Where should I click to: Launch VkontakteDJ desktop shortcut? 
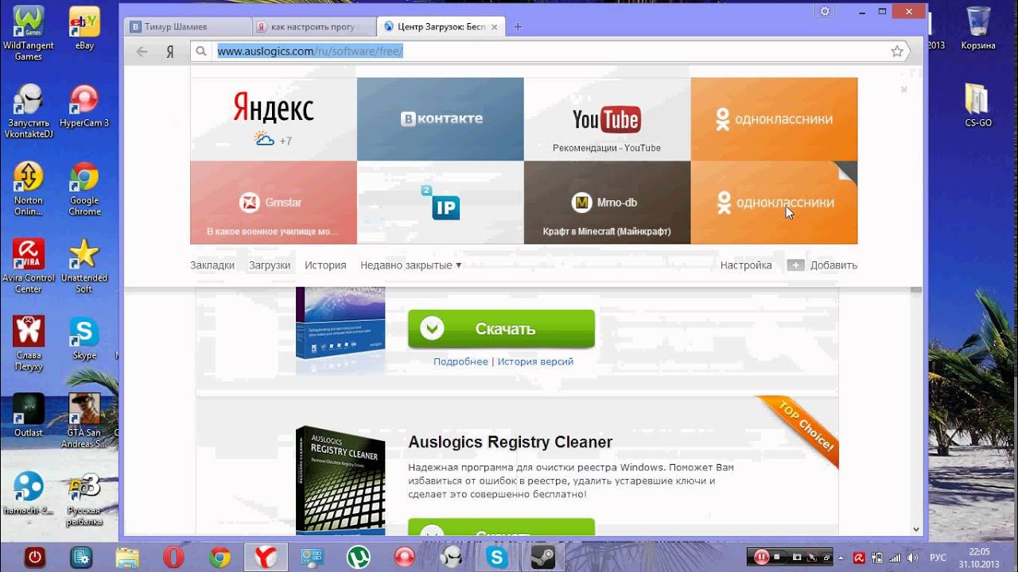click(x=29, y=111)
